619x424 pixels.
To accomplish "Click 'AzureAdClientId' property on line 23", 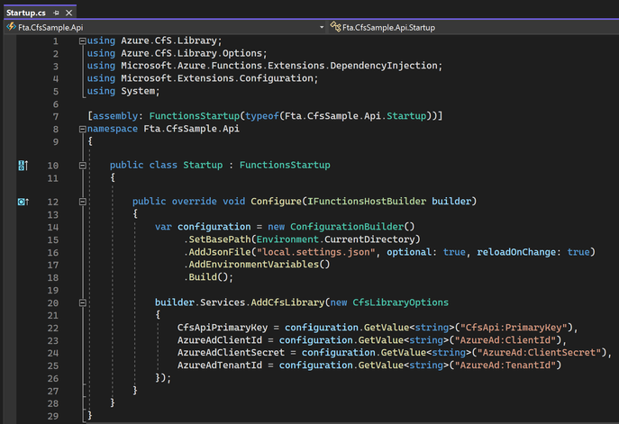I will coord(220,340).
